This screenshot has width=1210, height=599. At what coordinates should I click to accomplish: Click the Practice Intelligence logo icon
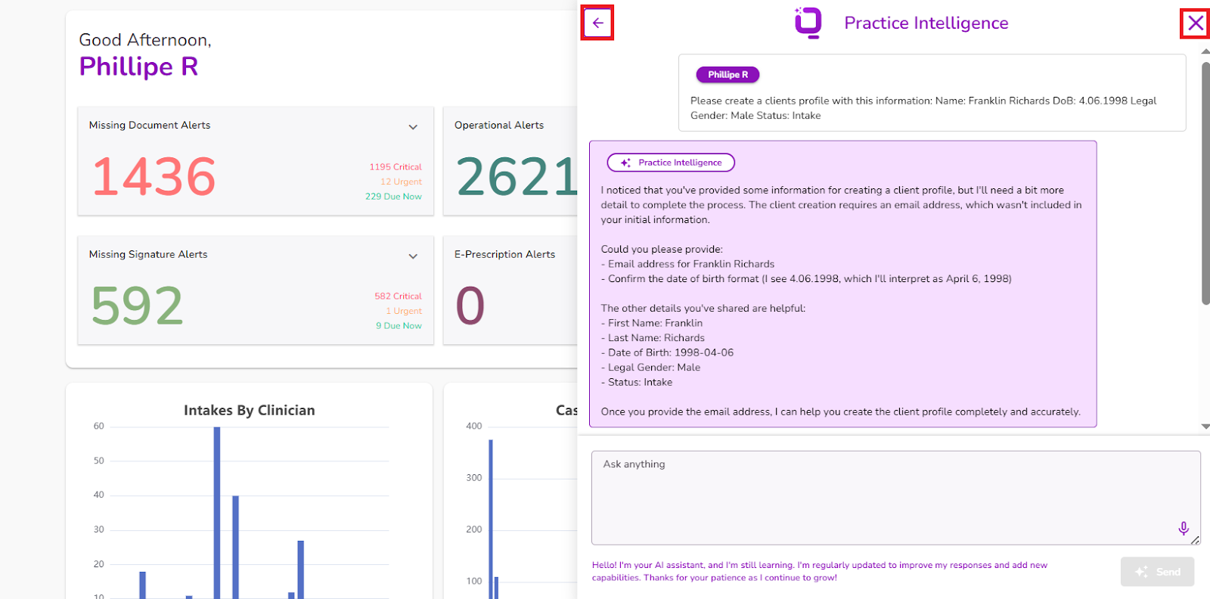808,23
